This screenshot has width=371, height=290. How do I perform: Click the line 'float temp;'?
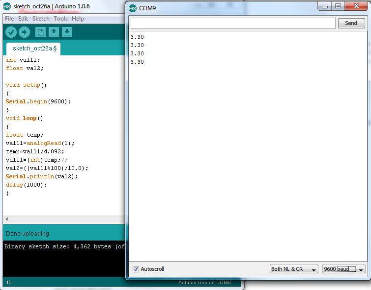click(x=25, y=135)
